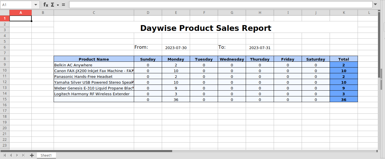The image size is (385, 159).
Task: Click in the Name Box showing A1
Action: click(16, 5)
